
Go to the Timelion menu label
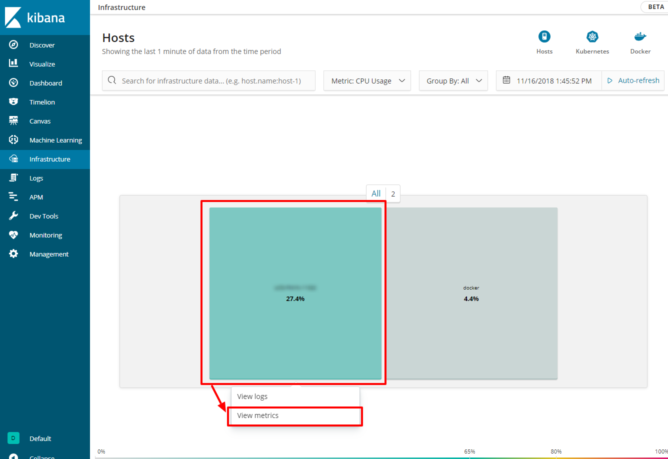(42, 102)
